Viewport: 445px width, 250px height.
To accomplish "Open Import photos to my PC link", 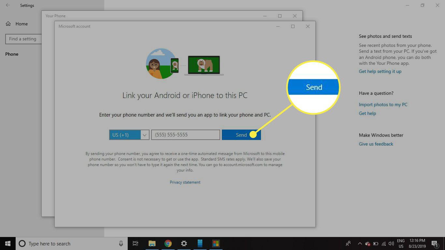I will 383,104.
